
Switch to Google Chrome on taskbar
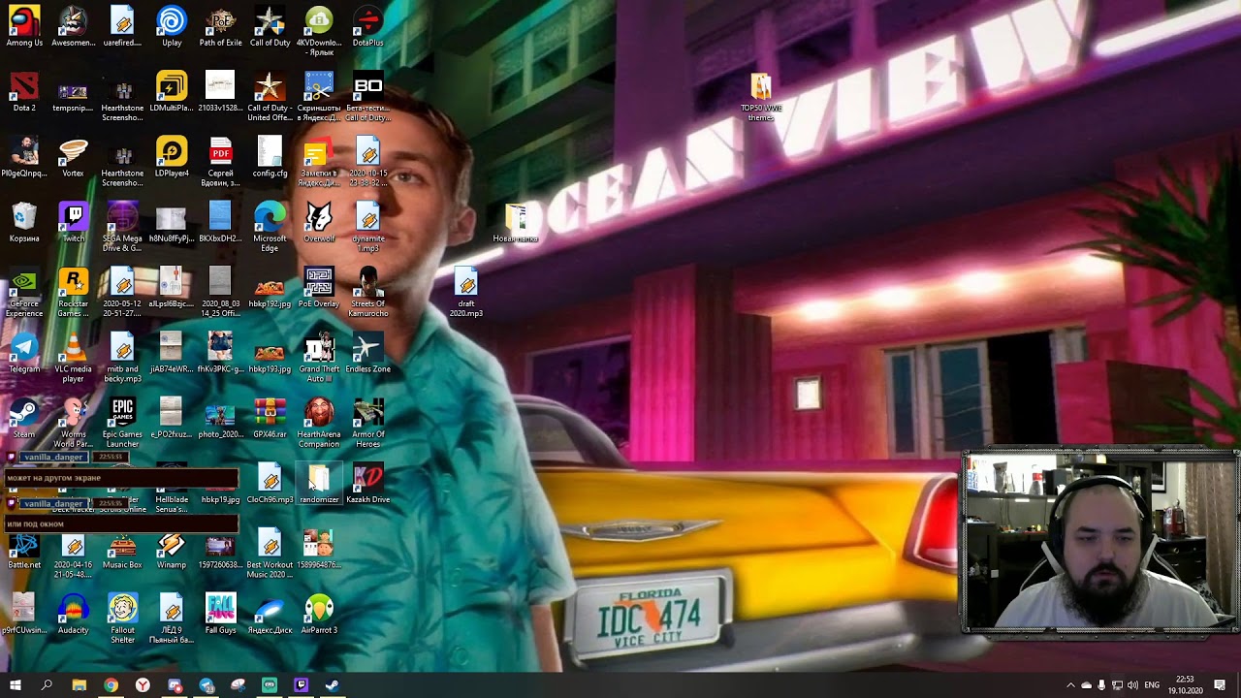click(x=111, y=685)
